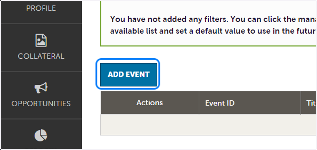Click the Collateral image file icon

click(41, 41)
